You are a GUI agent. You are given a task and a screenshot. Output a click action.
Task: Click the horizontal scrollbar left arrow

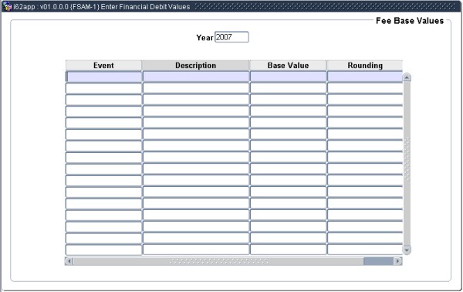[x=69, y=261]
